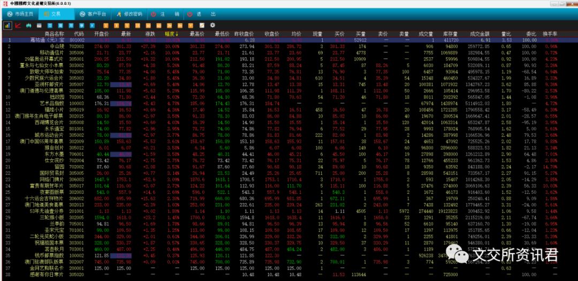The image size is (578, 281).
Task: Select the 金网艺购联名卡 row
Action: (289, 268)
